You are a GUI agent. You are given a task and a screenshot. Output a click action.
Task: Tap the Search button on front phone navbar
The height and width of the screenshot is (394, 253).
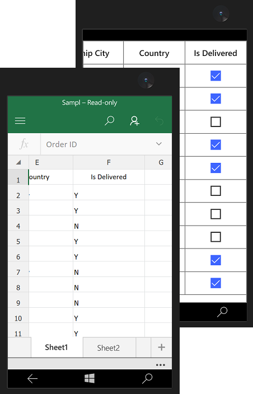click(147, 378)
